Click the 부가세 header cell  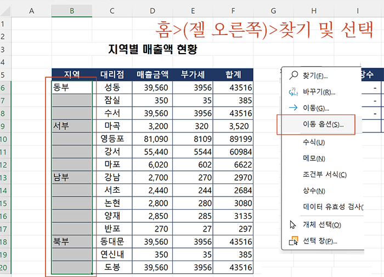pyautogui.click(x=193, y=74)
